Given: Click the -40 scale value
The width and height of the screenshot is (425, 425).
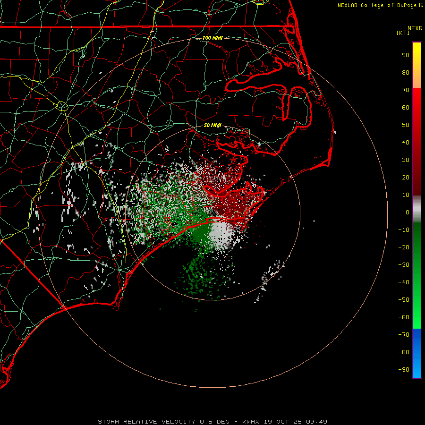Looking at the screenshot, I should coord(404,282).
